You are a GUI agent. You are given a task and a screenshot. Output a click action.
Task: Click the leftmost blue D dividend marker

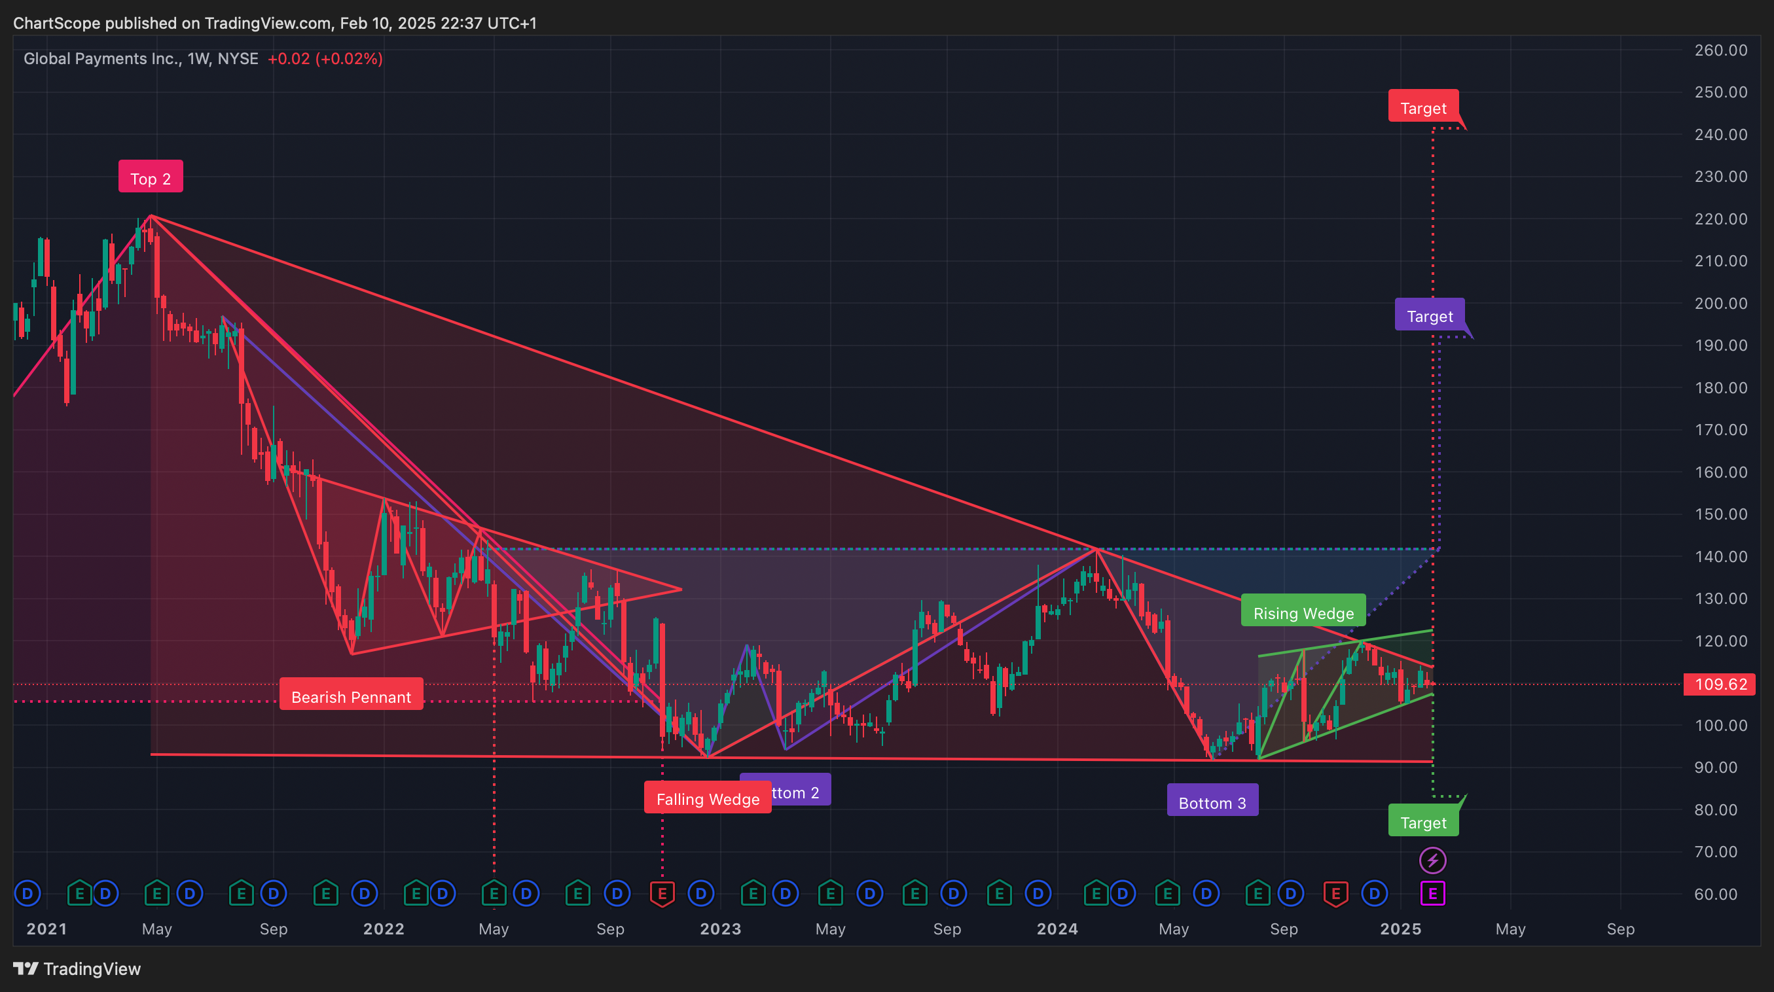click(27, 894)
